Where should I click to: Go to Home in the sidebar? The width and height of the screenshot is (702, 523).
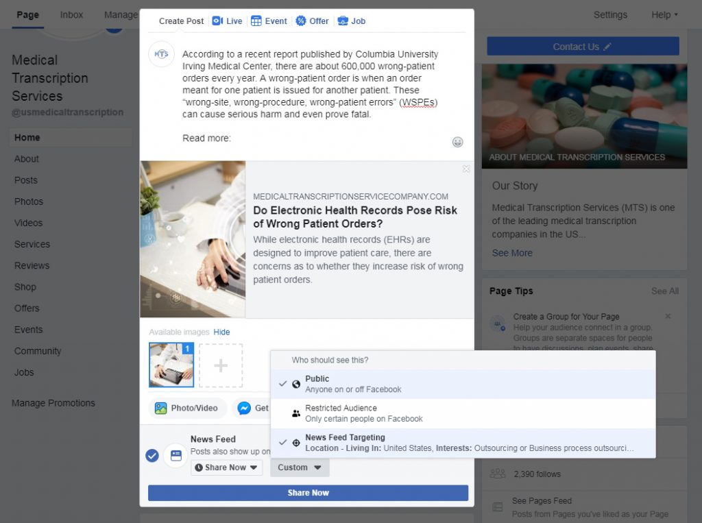coord(71,138)
